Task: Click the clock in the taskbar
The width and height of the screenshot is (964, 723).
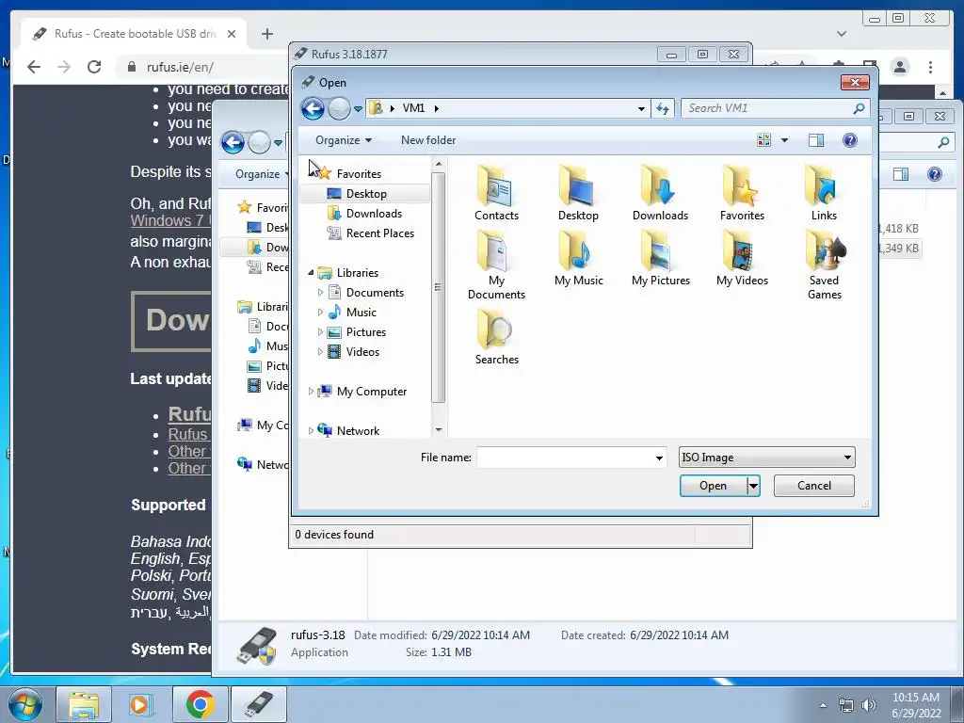Action: point(916,705)
